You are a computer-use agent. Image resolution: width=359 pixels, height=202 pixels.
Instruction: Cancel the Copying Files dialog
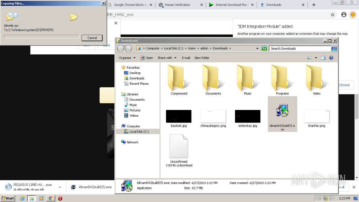(x=92, y=38)
